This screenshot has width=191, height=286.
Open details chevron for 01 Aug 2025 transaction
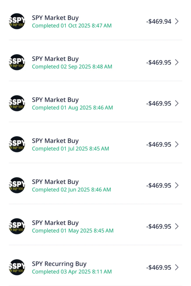pyautogui.click(x=176, y=103)
